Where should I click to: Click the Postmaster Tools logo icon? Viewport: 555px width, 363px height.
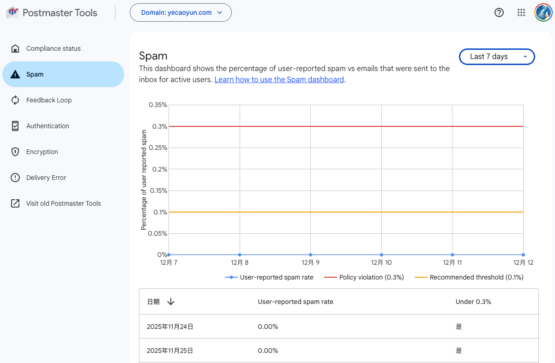(12, 12)
